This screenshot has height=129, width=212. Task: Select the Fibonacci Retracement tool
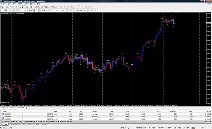point(67,11)
